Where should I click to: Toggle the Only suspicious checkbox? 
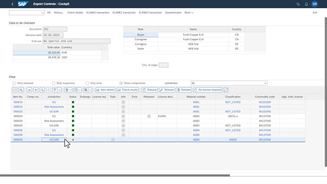[54, 83]
